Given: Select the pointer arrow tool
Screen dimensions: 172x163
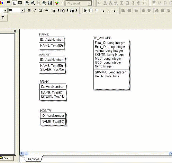Looking at the screenshot, I should (85, 11).
